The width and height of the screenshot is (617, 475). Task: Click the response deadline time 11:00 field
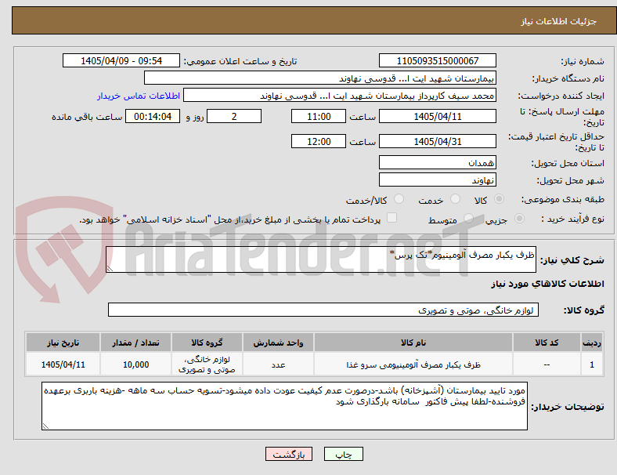click(319, 117)
